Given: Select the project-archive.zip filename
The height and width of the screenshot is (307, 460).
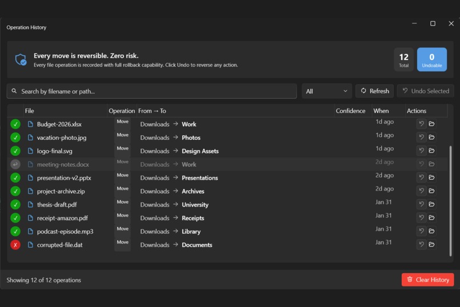Looking at the screenshot, I should click(x=60, y=191).
